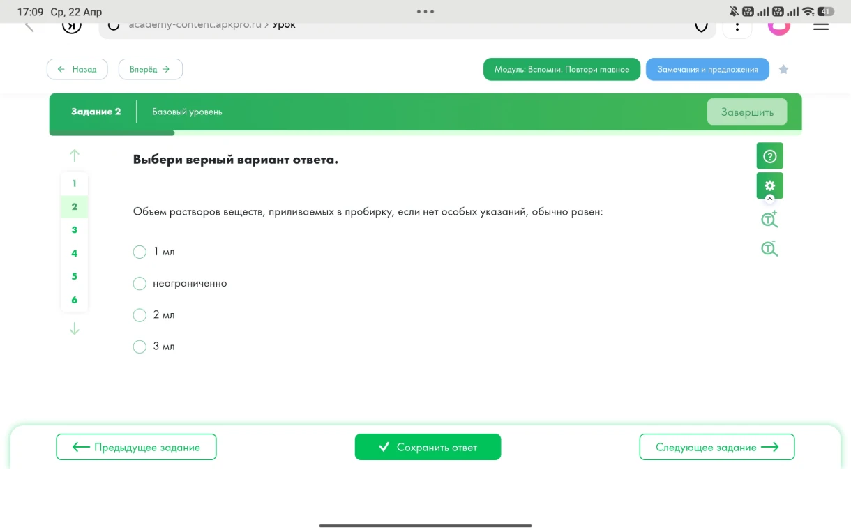Viewport: 851px width, 532px height.
Task: Mark the task with the star icon
Action: click(x=783, y=70)
